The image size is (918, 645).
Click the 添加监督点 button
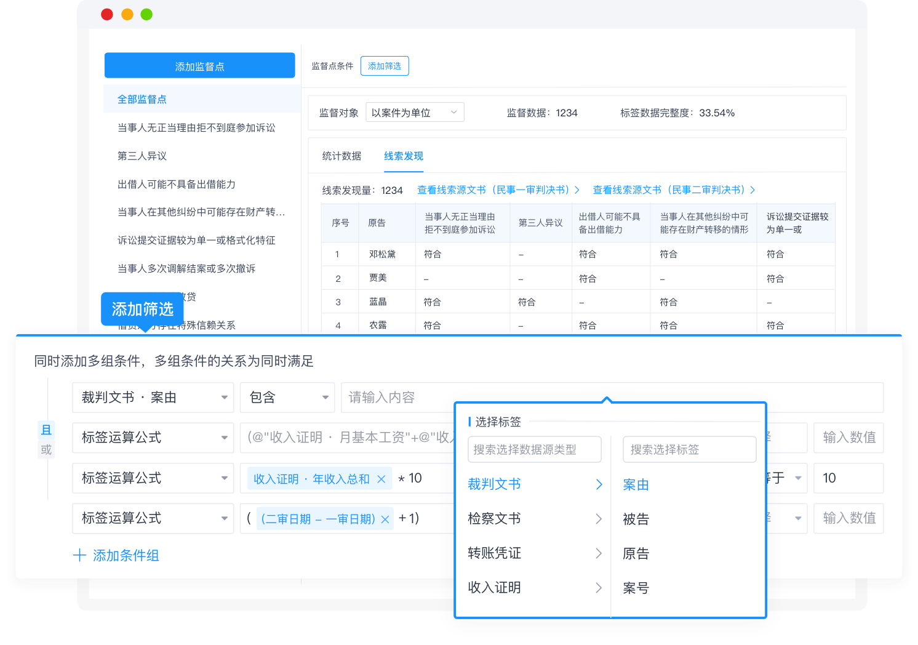point(199,66)
